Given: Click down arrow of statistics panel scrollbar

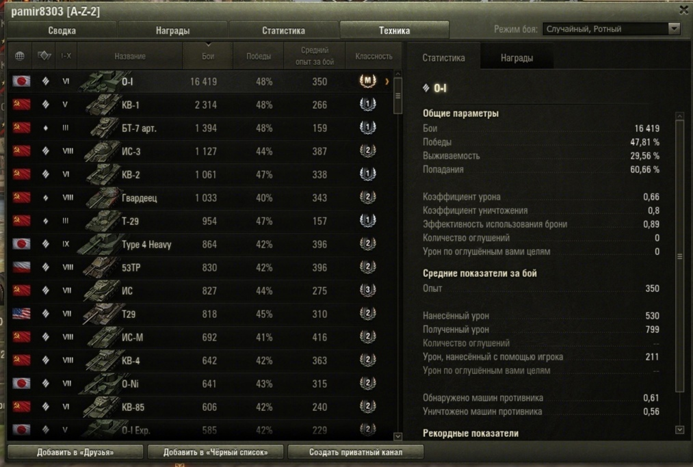Looking at the screenshot, I should click(680, 429).
